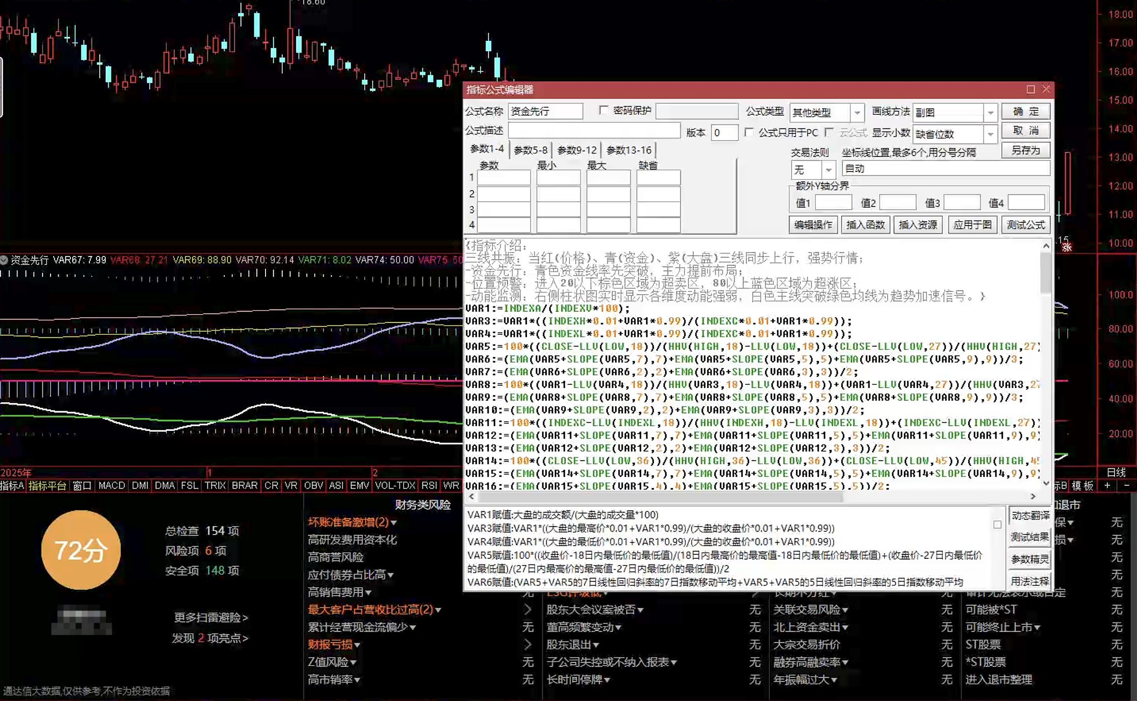Open the 画线方法 dropdown showing 副图

pos(990,112)
